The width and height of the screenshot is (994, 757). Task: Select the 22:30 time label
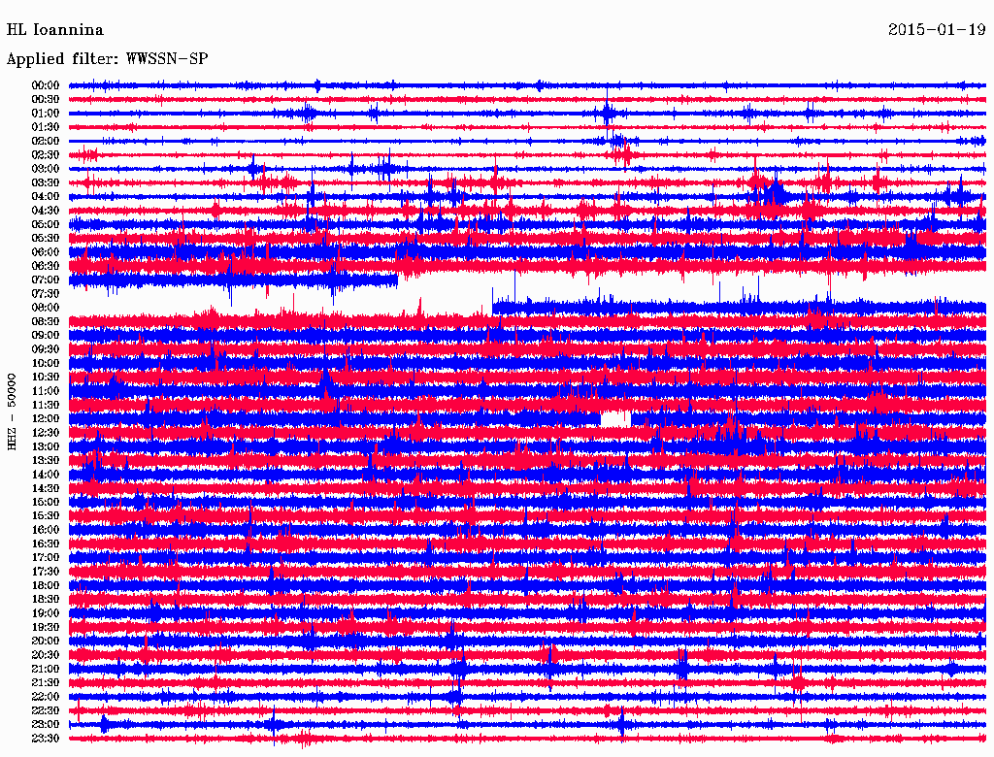(46, 710)
